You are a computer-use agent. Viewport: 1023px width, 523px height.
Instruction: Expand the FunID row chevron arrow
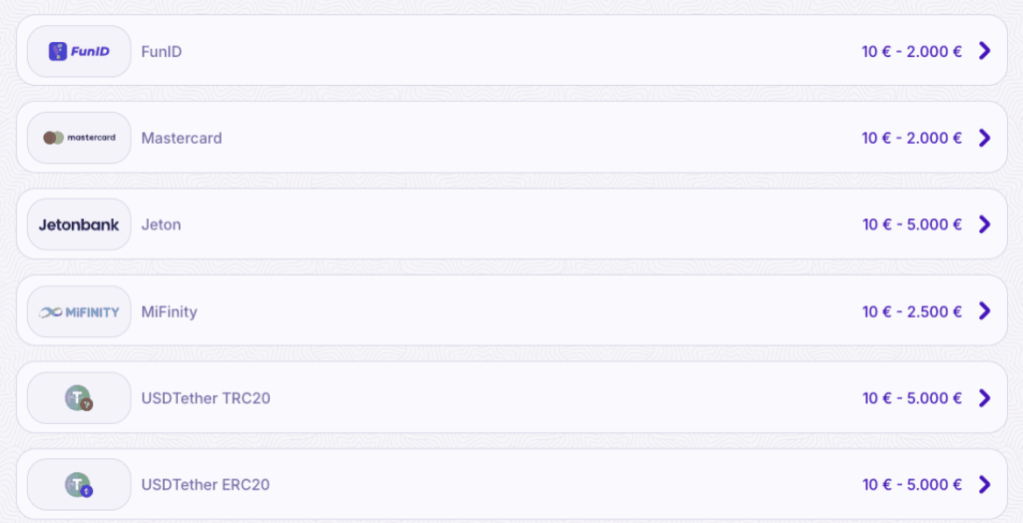pos(984,51)
